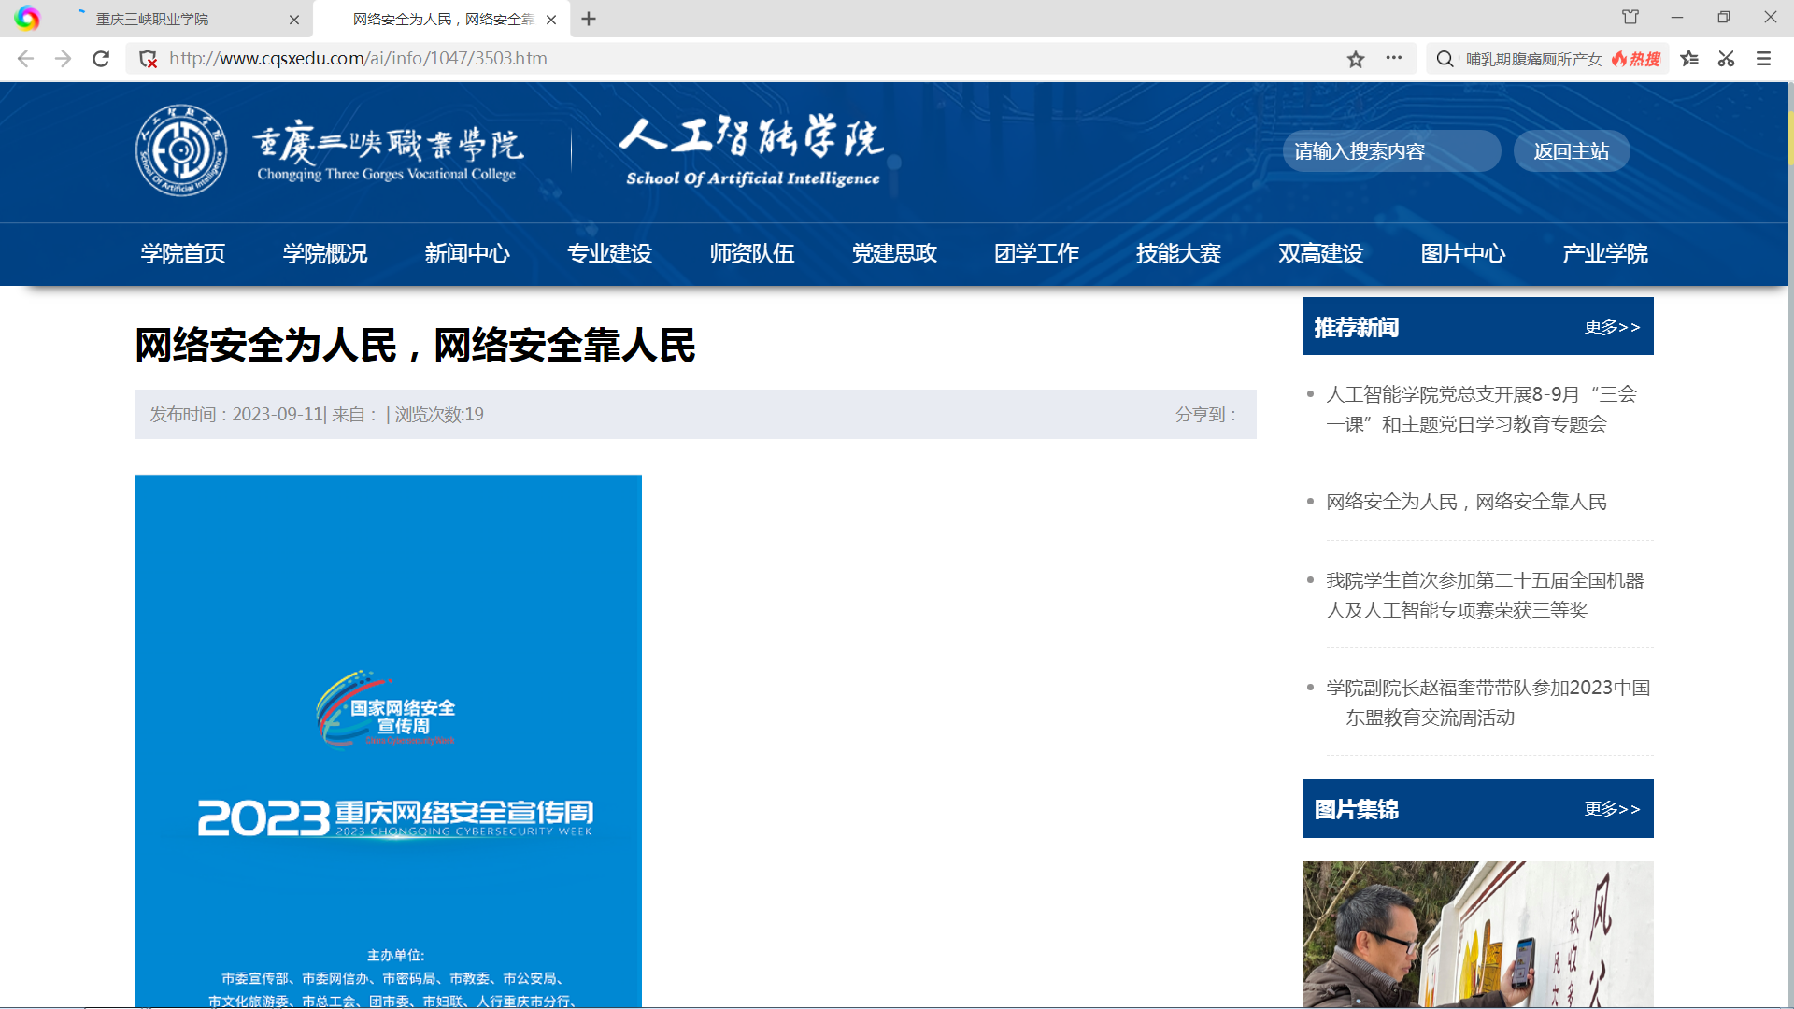Click the browser reload page icon
Screen dimensions: 1794x1009
[101, 59]
